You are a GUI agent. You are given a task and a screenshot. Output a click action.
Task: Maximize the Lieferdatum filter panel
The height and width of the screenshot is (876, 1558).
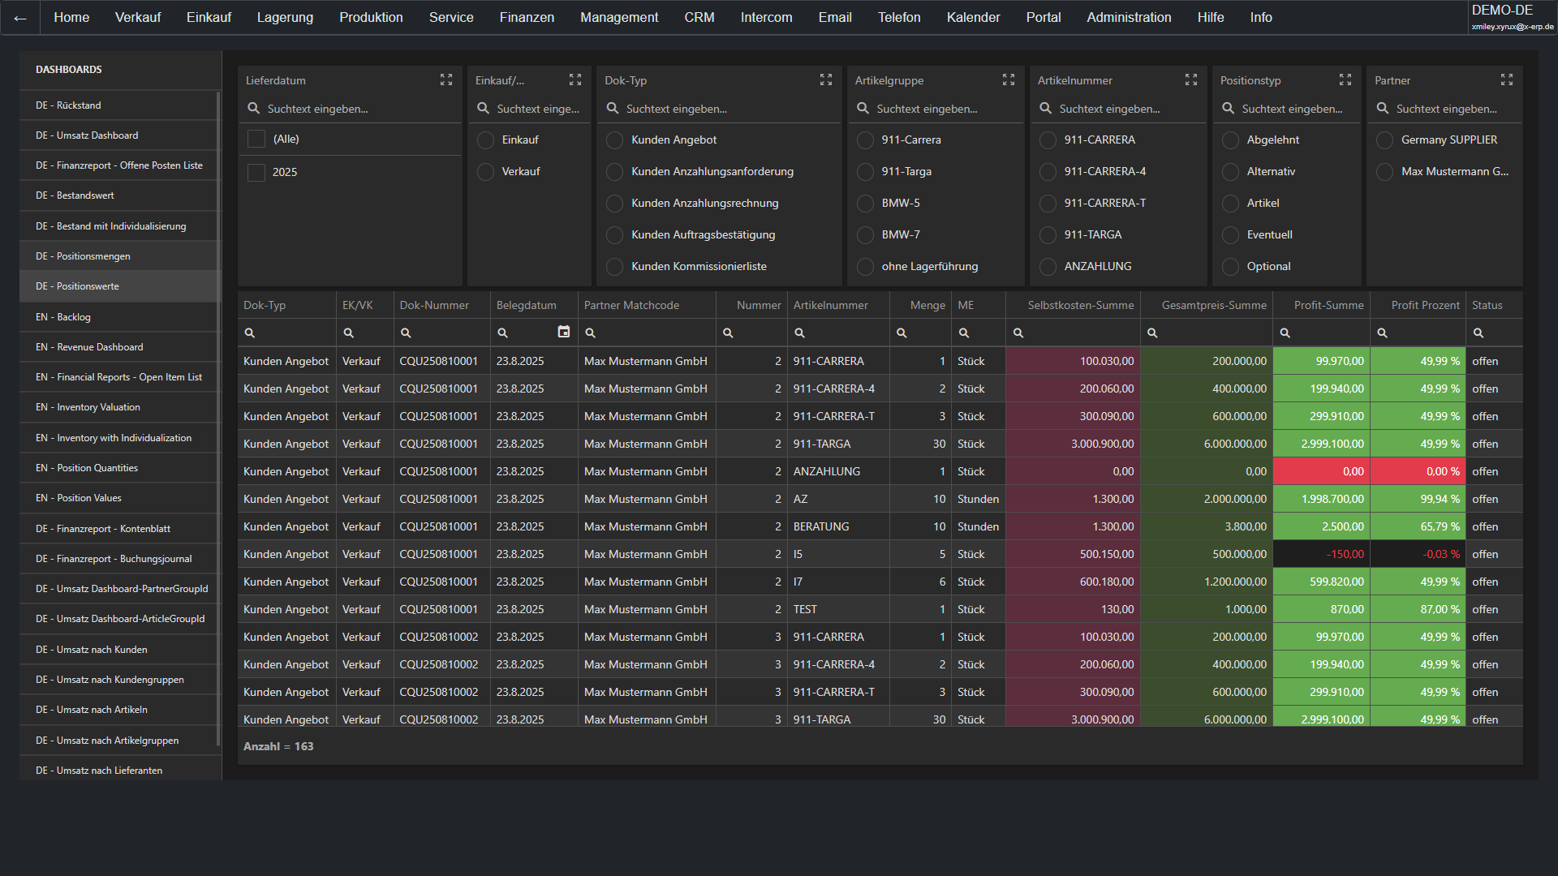tap(446, 79)
